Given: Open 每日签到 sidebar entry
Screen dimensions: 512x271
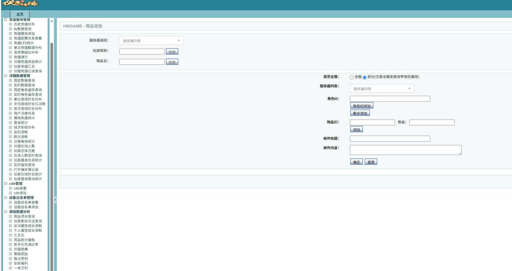Looking at the screenshot, I should [21, 259].
